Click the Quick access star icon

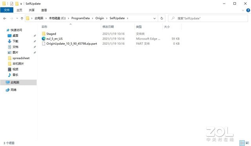pyautogui.click(x=8, y=30)
